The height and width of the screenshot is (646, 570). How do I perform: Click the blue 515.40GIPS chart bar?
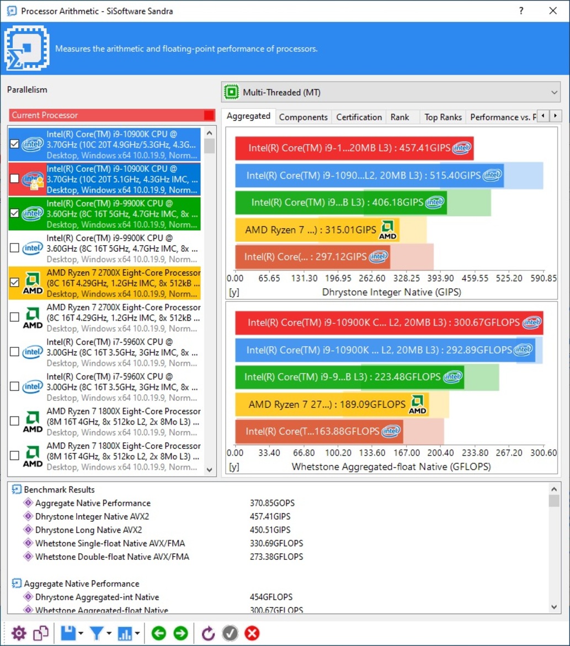(370, 176)
